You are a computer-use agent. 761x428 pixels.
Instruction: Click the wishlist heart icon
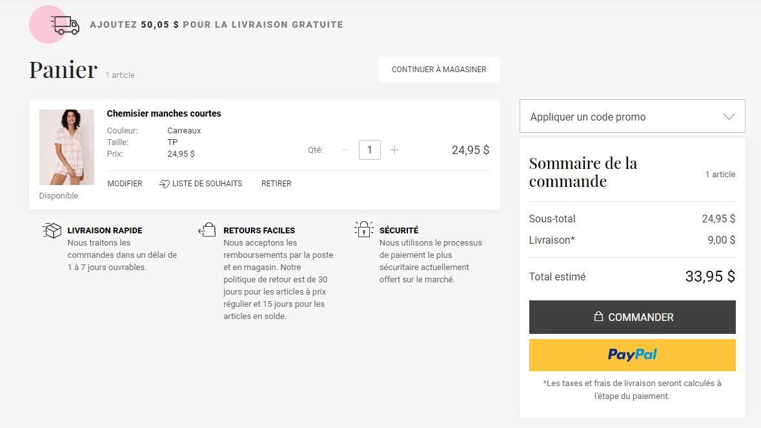[x=165, y=184]
